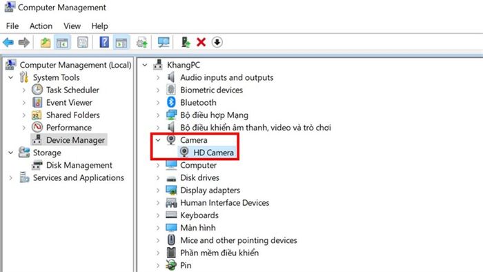The width and height of the screenshot is (483, 272).
Task: Click the red X Uninstall device icon
Action: coord(201,42)
